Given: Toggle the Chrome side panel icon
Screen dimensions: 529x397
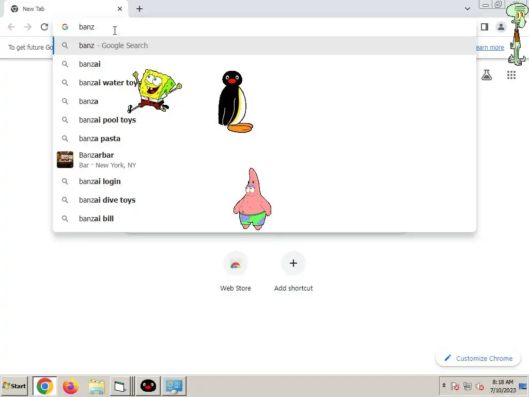Looking at the screenshot, I should coord(485,27).
